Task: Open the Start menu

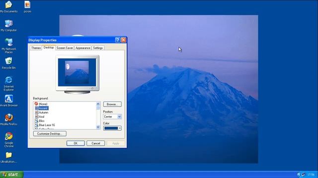Action: point(11,175)
